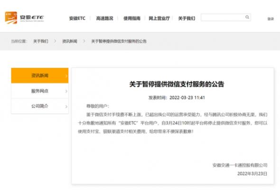Click the publish time 2022-03-23 11:41

pyautogui.click(x=187, y=97)
